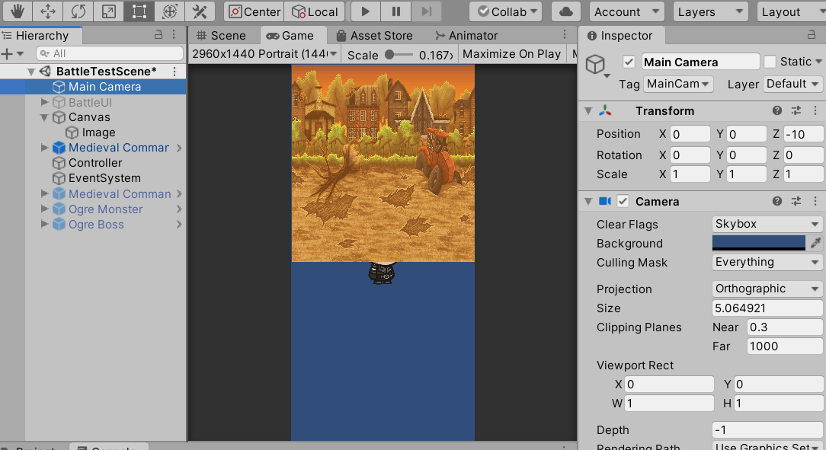Open the Collab menu button
Screen dimensions: 826x450
pos(505,11)
